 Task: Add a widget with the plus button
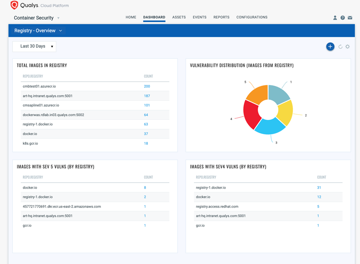tap(330, 47)
